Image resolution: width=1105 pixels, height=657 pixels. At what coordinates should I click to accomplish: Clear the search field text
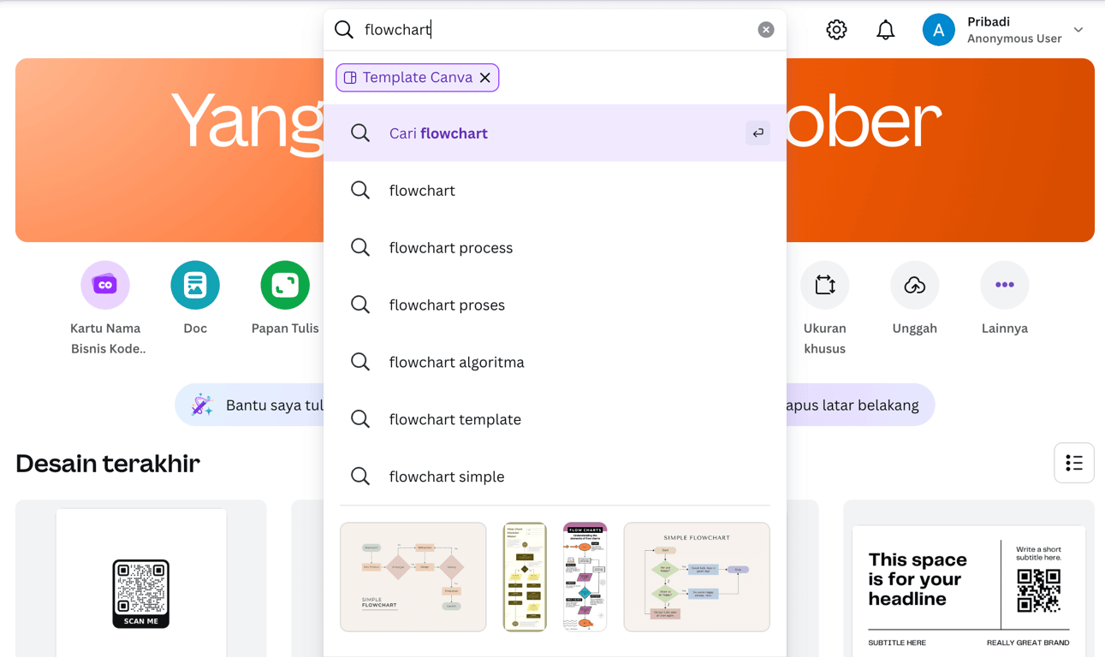(766, 30)
